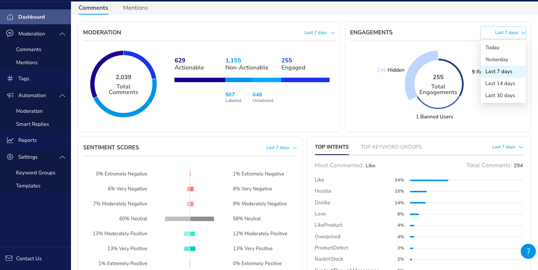538x270 pixels.
Task: Collapse the Automation sidebar section
Action: click(x=62, y=96)
